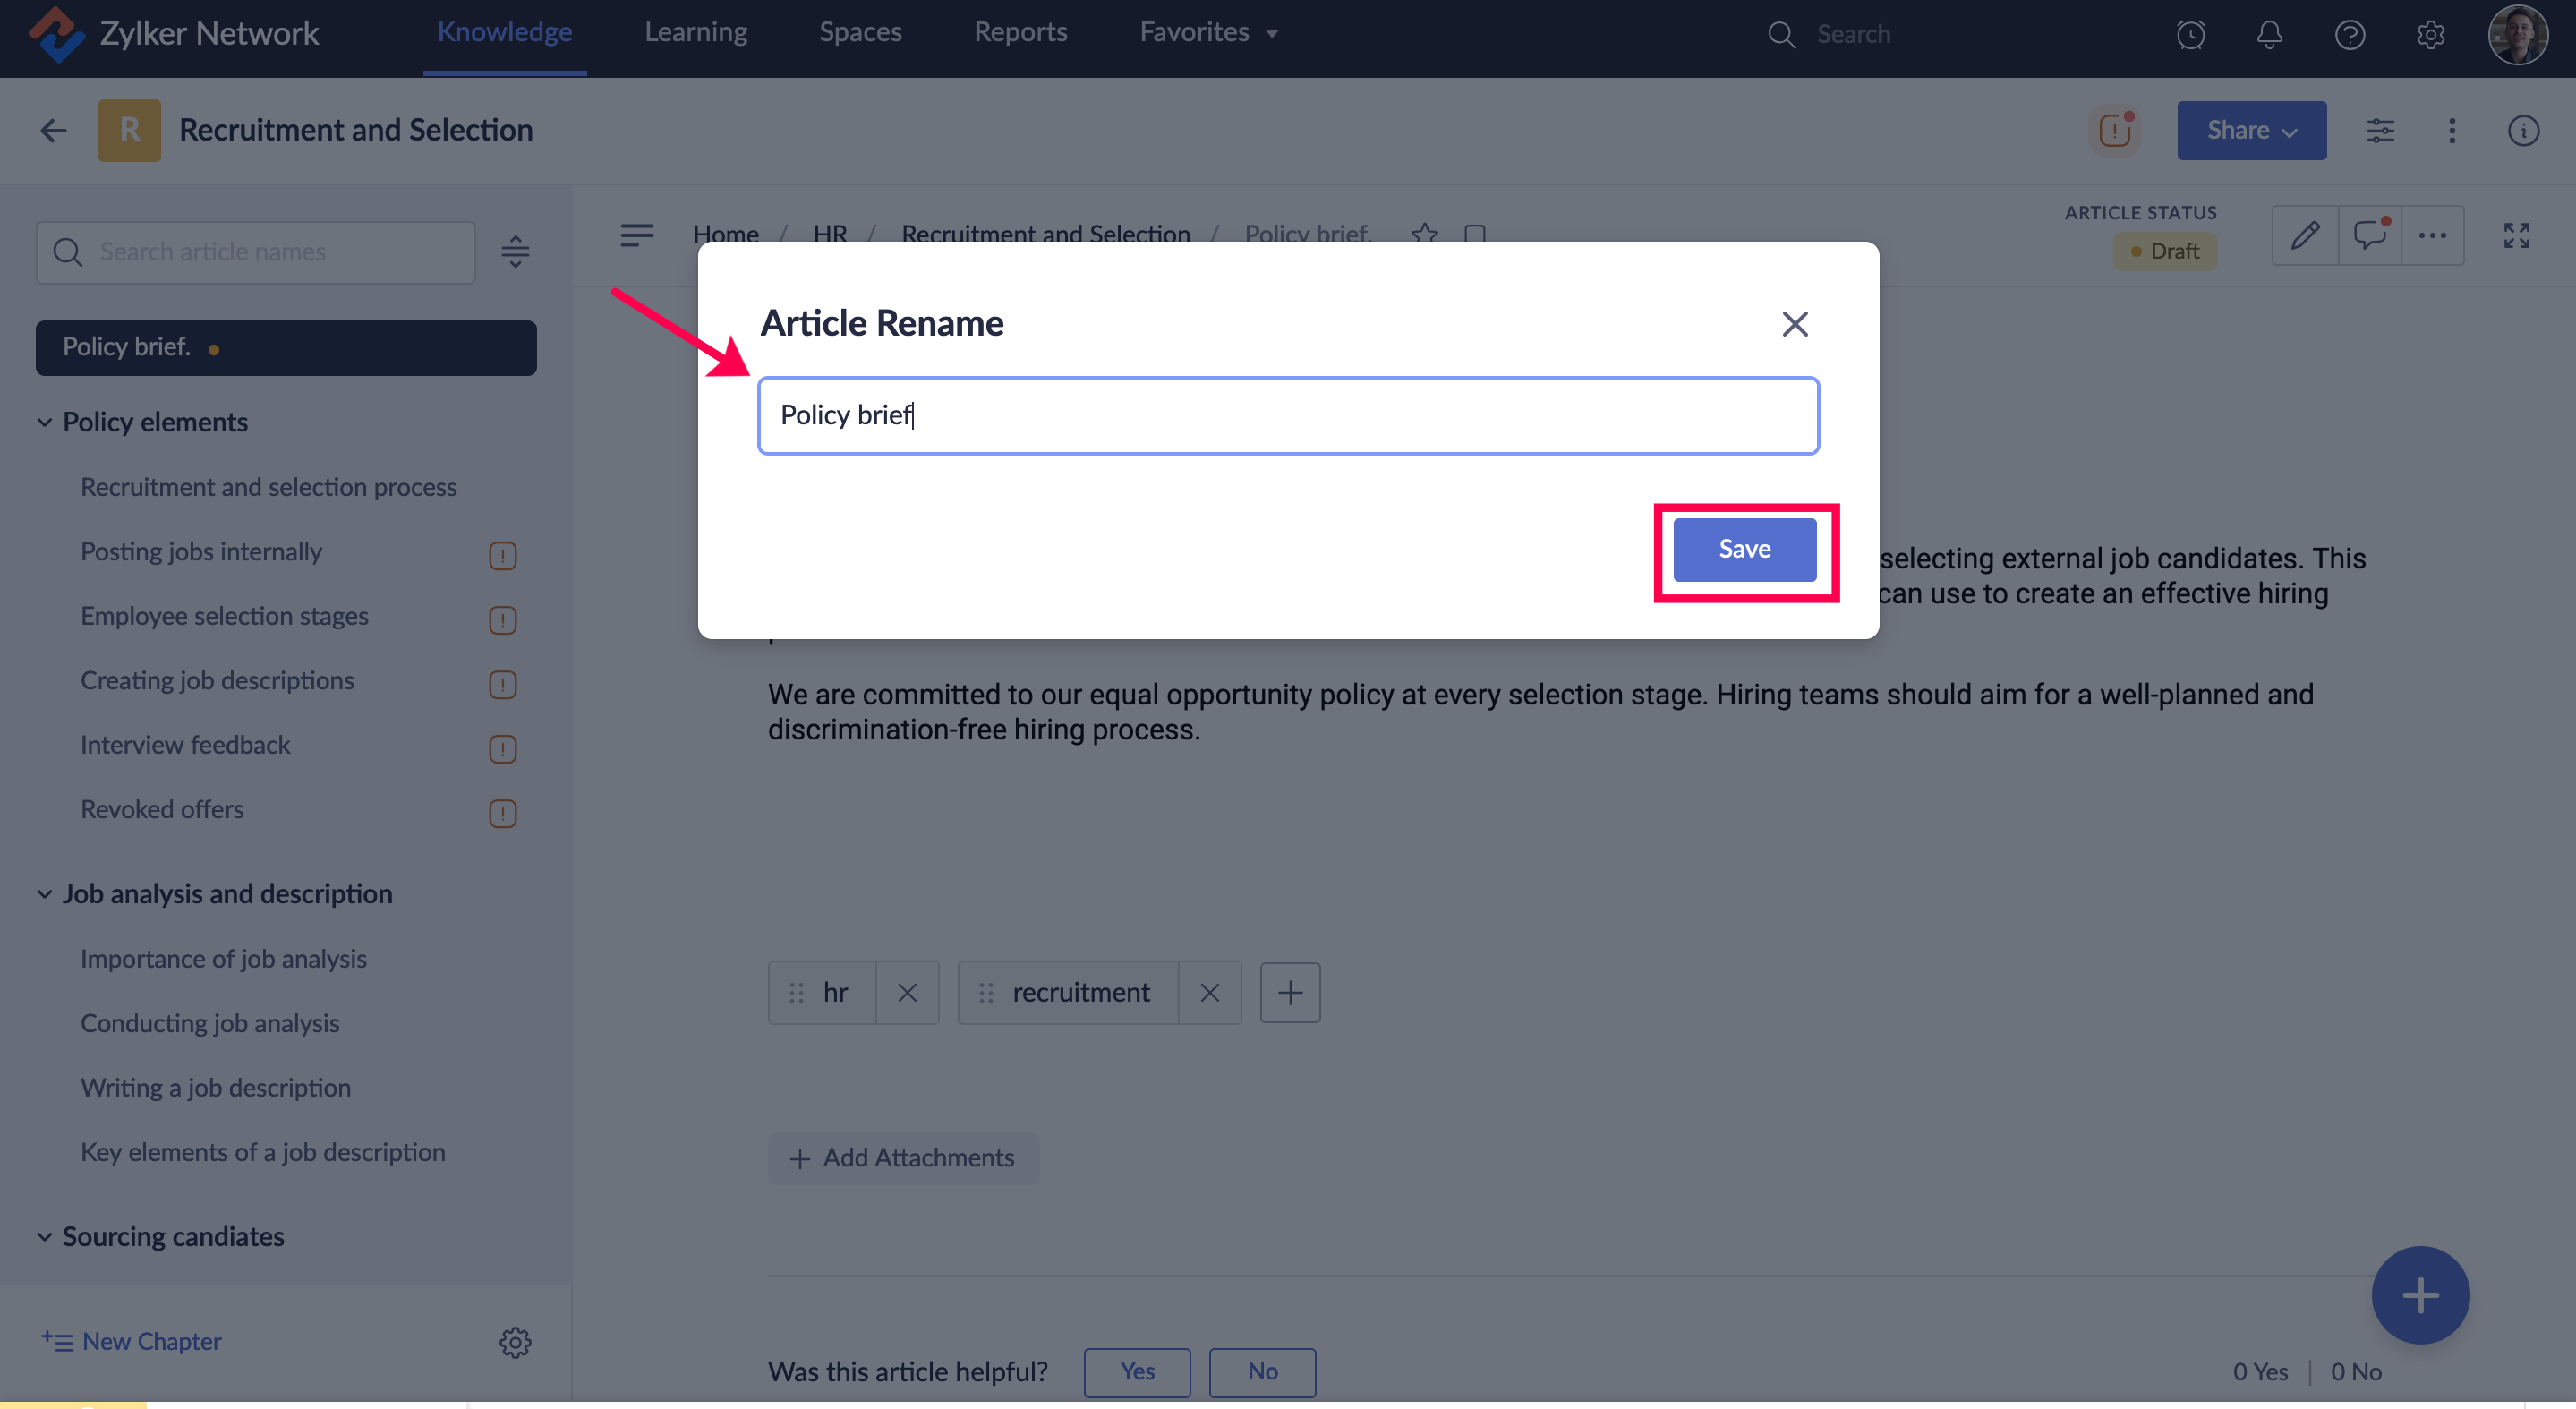Image resolution: width=2576 pixels, height=1409 pixels.
Task: Open the notifications bell icon
Action: coord(2269,35)
